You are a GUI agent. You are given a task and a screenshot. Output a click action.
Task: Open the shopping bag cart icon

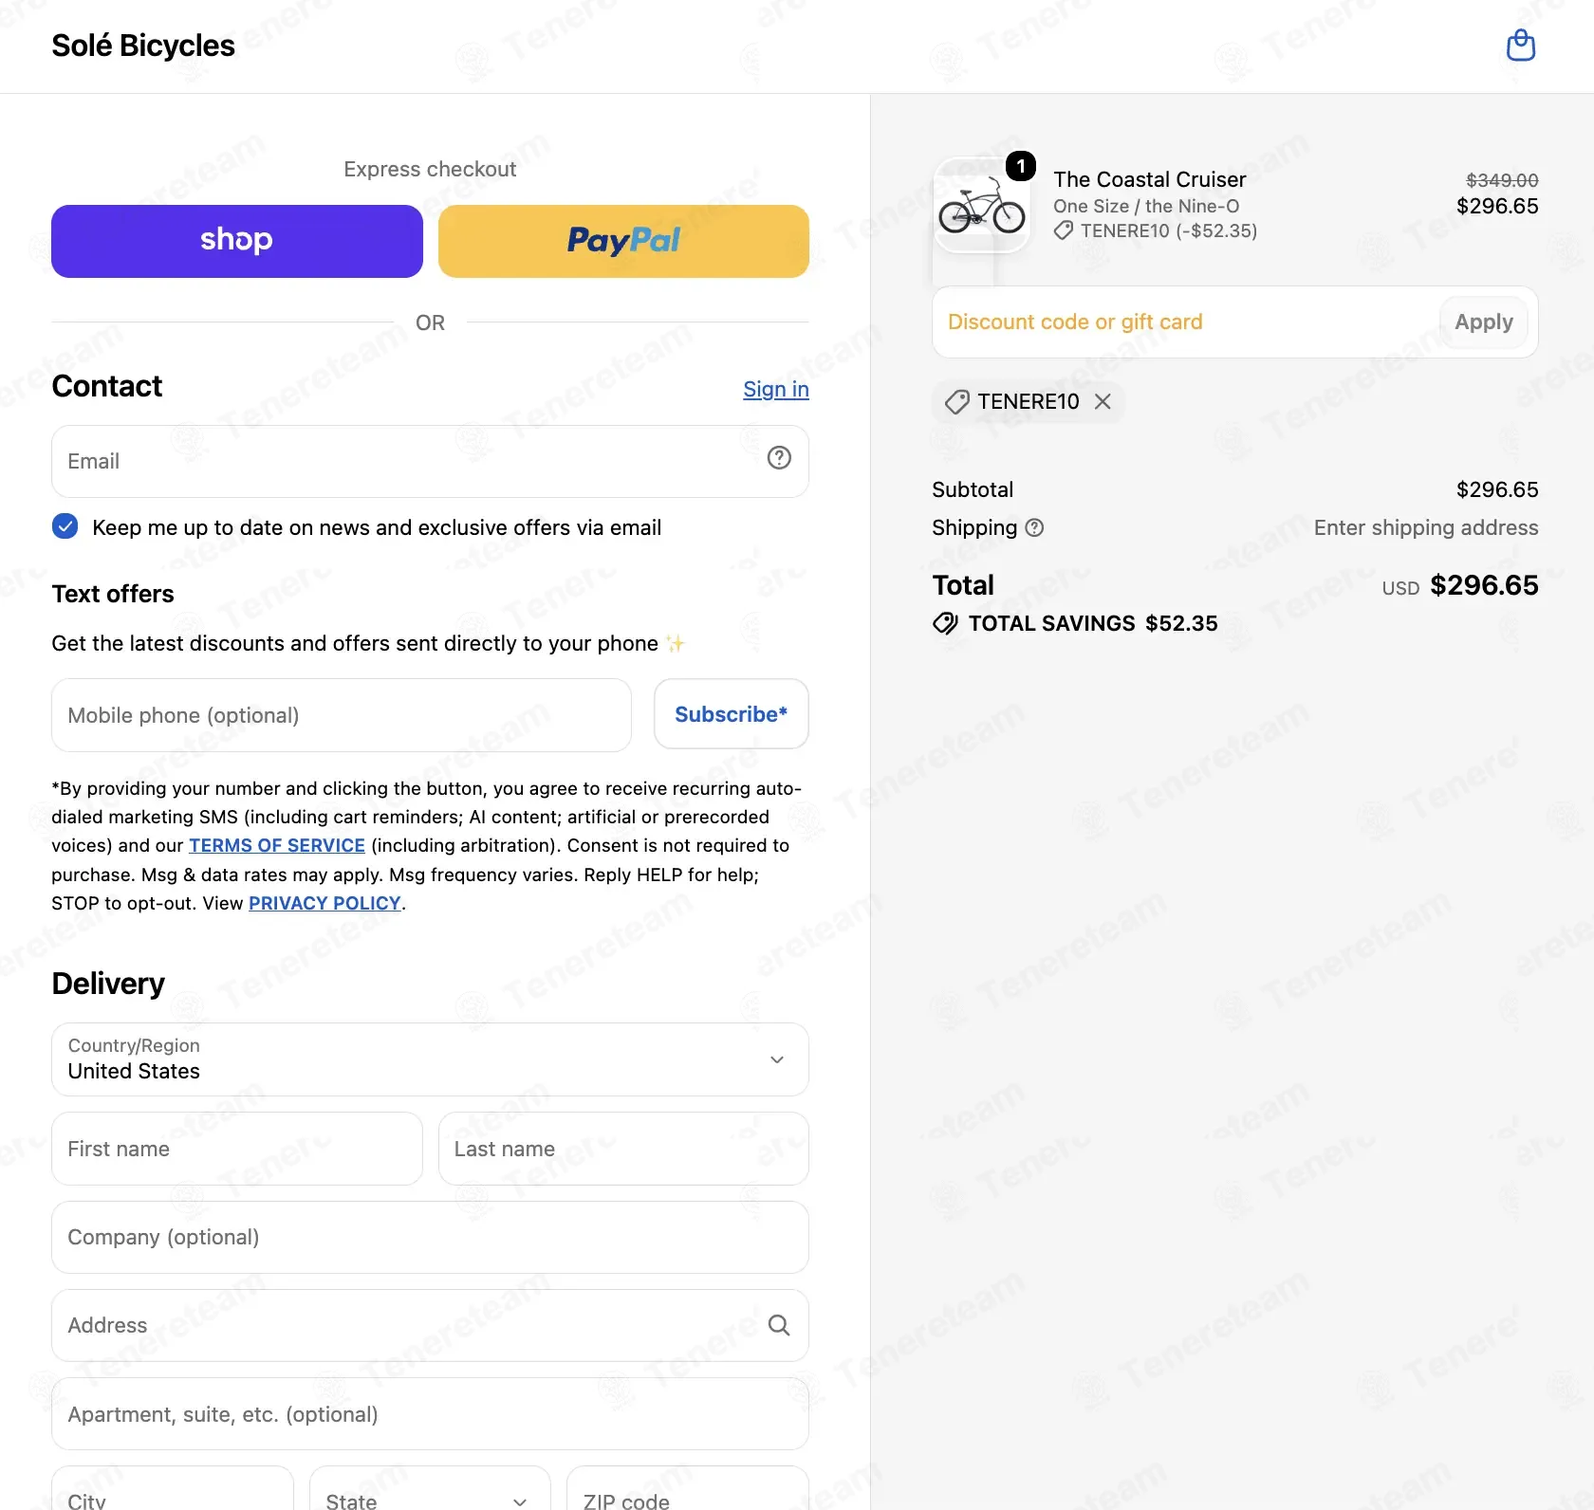click(1521, 46)
